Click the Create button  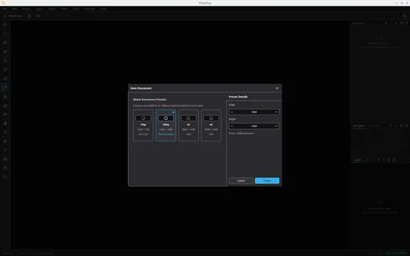pyautogui.click(x=267, y=181)
